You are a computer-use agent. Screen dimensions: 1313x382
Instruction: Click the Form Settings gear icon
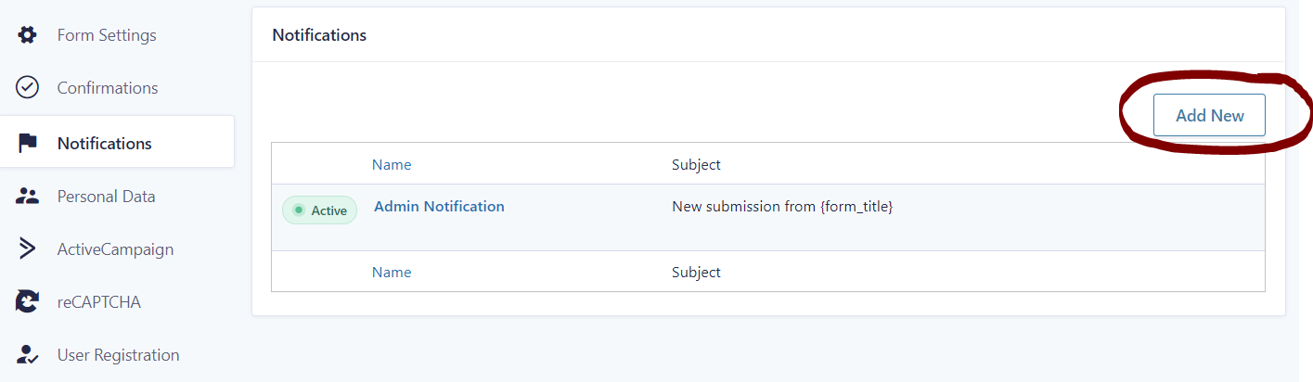point(28,35)
